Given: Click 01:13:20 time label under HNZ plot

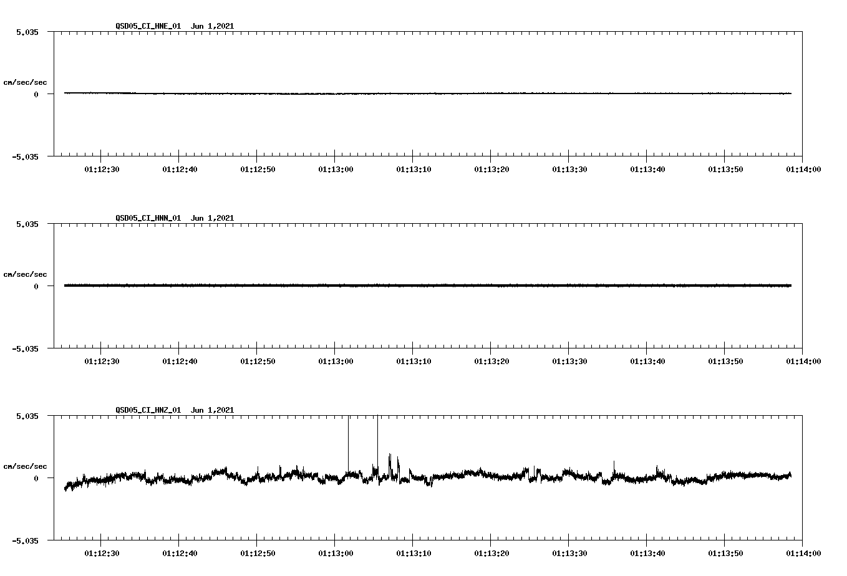Looking at the screenshot, I should pos(491,553).
